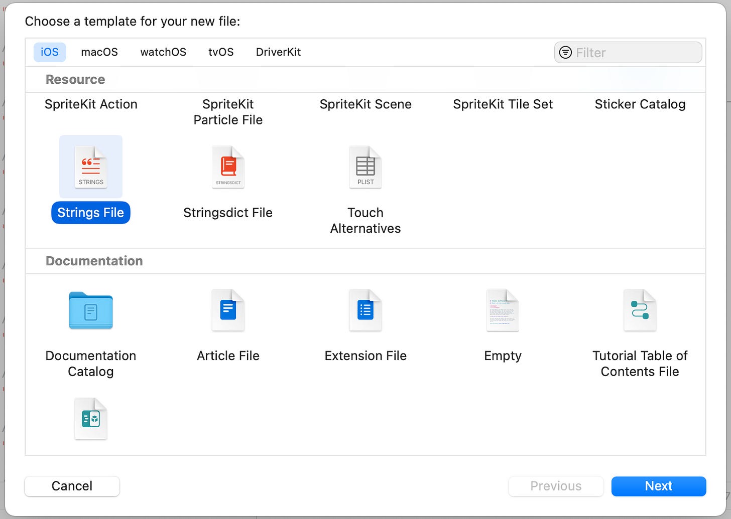Click the Stringsdict File label
The width and height of the screenshot is (731, 519).
pyautogui.click(x=228, y=213)
